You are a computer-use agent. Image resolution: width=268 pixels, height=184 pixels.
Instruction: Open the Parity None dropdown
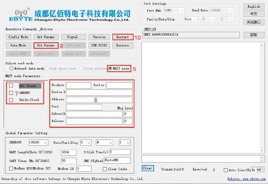191,19
